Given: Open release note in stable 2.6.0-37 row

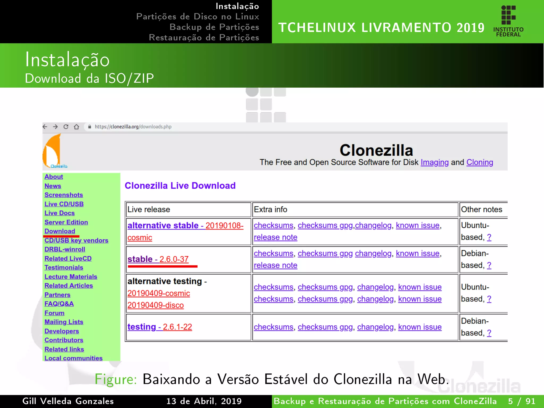Looking at the screenshot, I should coord(275,265).
